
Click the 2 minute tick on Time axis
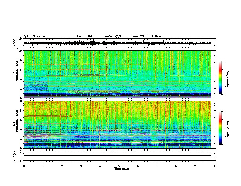click(x=62, y=166)
